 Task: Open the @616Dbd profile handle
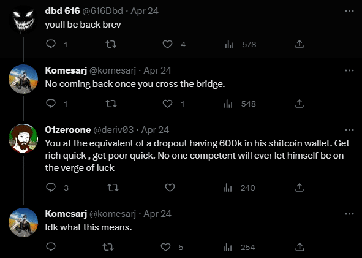[x=102, y=11]
